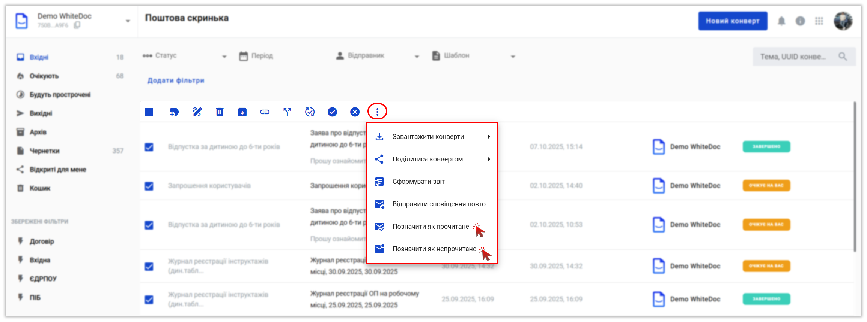Uncheck the row dated 07.10.2025, 15:14
Image resolution: width=867 pixels, height=322 pixels.
pyautogui.click(x=149, y=147)
